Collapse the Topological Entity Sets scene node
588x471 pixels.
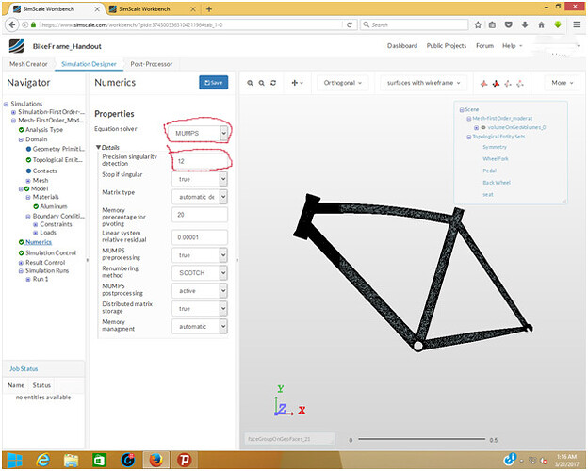(468, 137)
